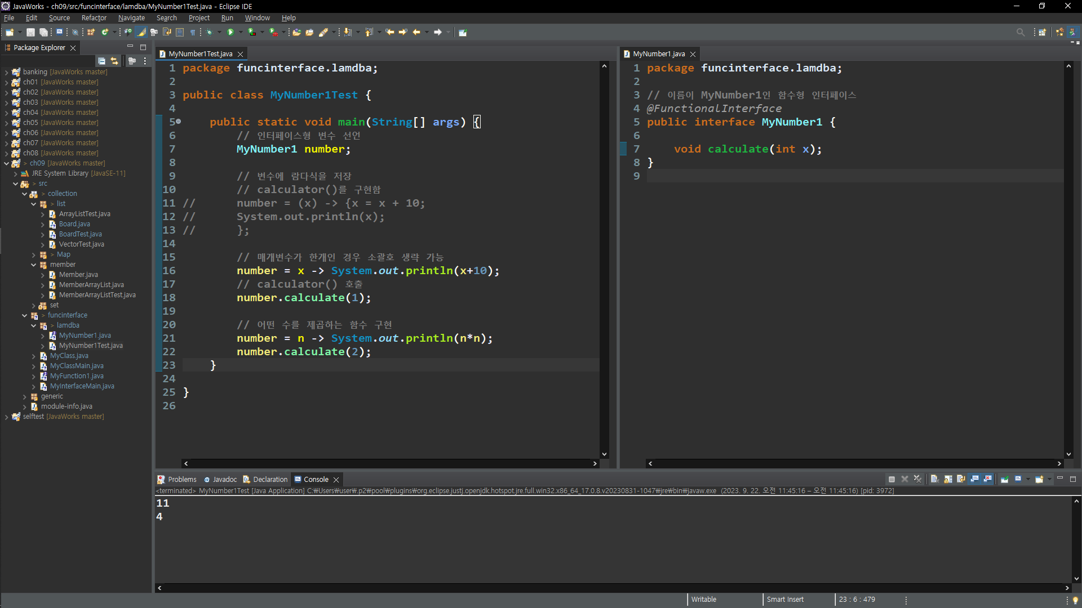Viewport: 1082px width, 608px height.
Task: Click the Run launch button
Action: 230,32
